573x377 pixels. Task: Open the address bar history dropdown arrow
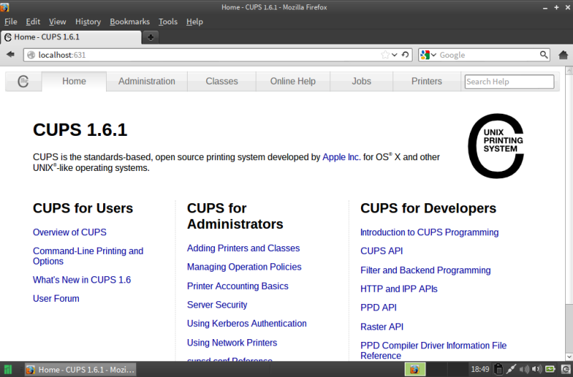click(x=395, y=55)
